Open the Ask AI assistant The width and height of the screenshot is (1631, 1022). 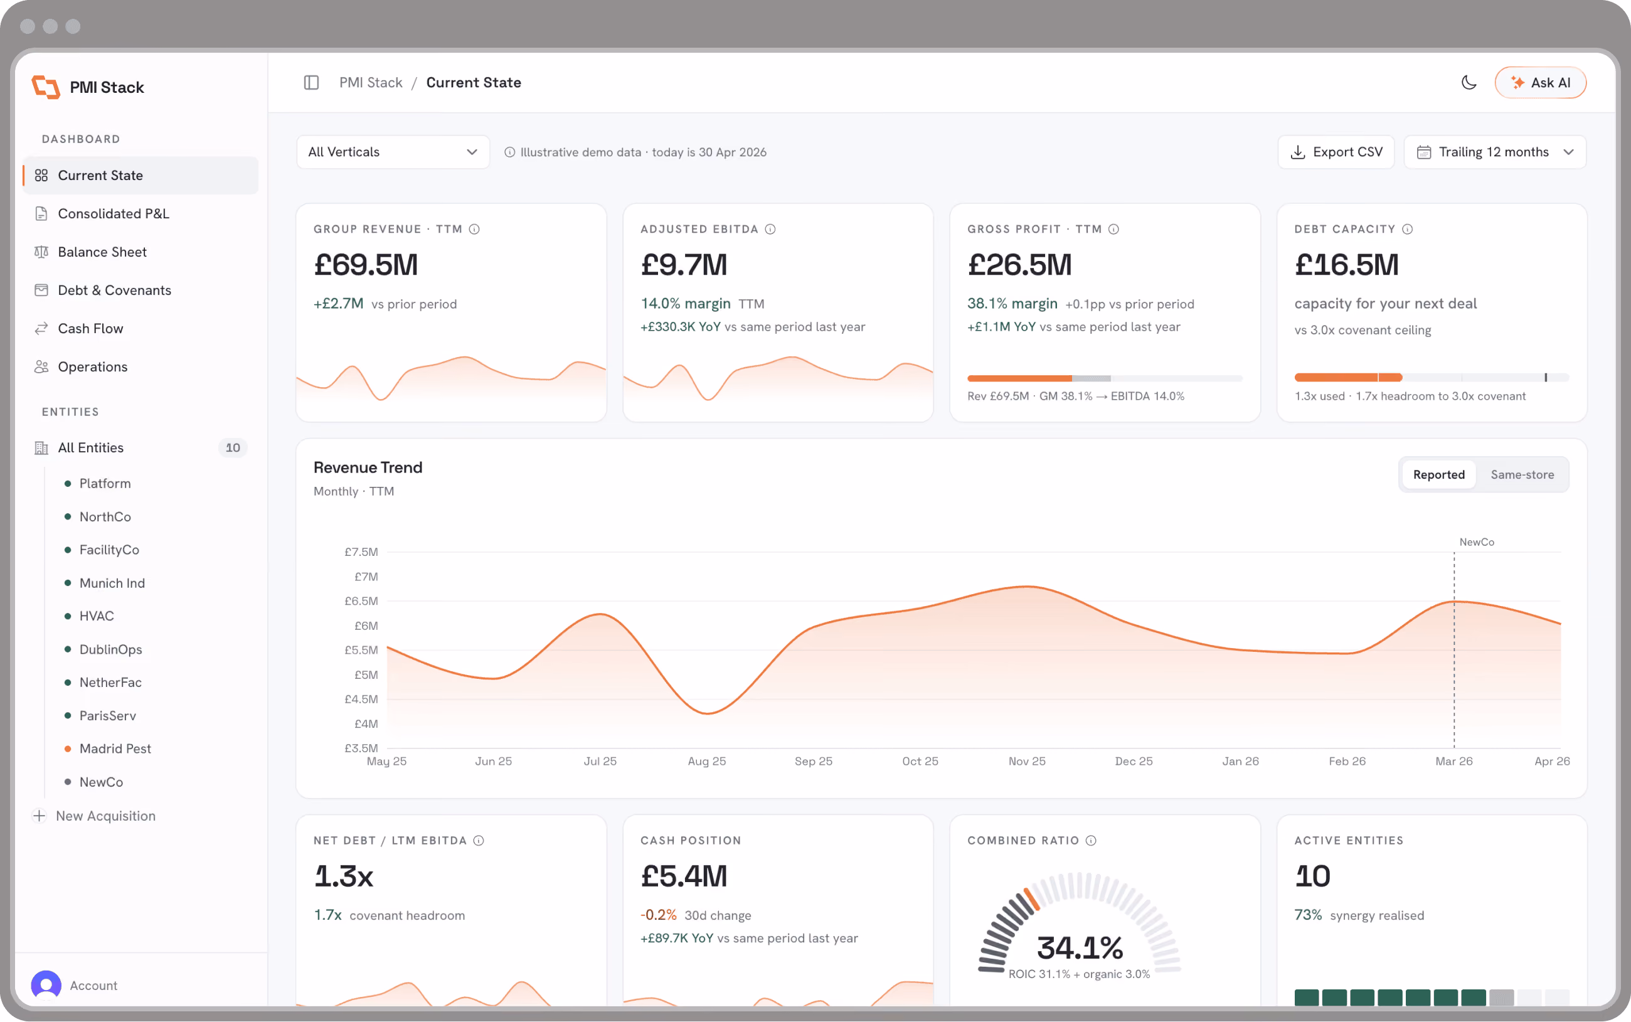click(1541, 82)
